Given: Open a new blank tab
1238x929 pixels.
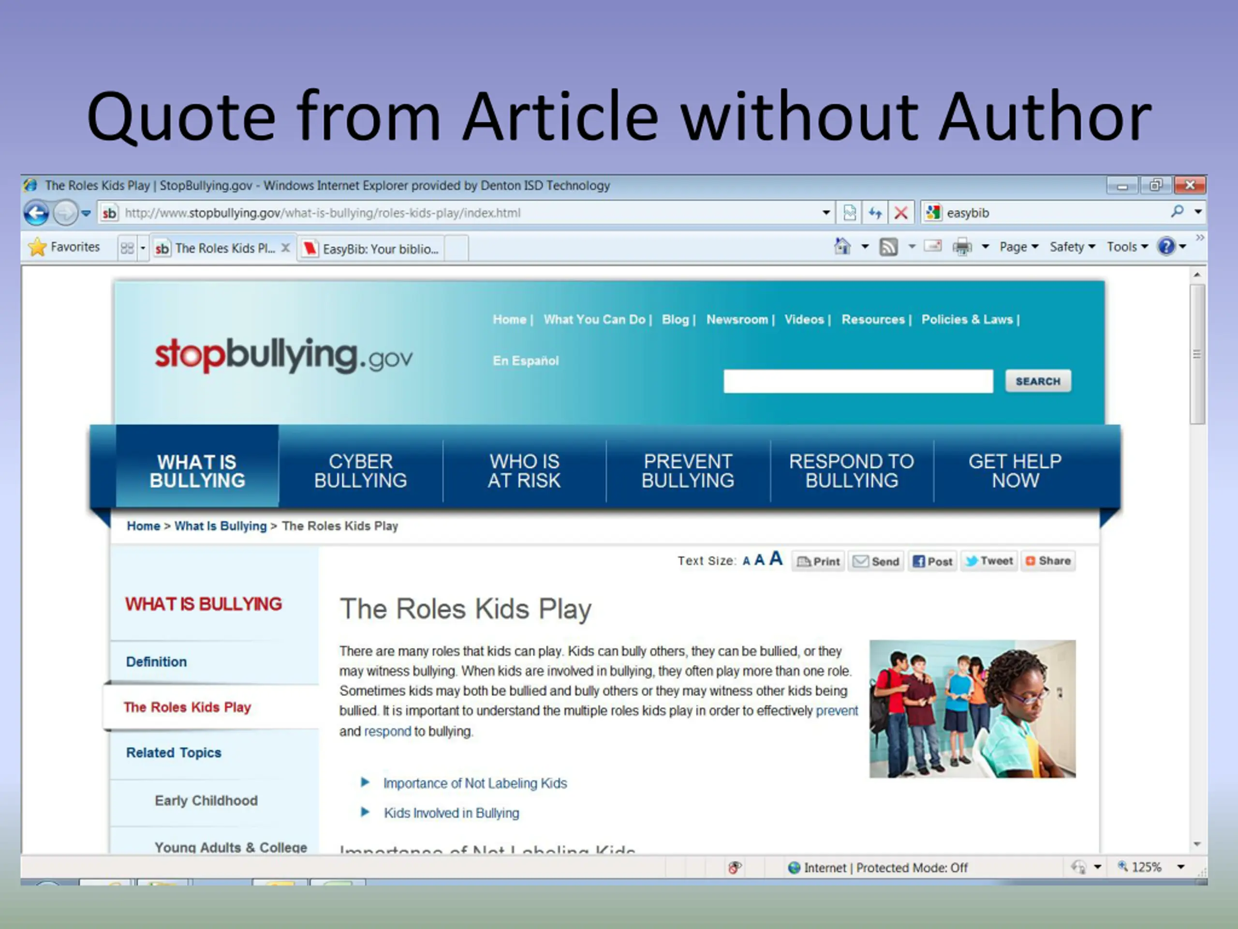Looking at the screenshot, I should pyautogui.click(x=457, y=249).
